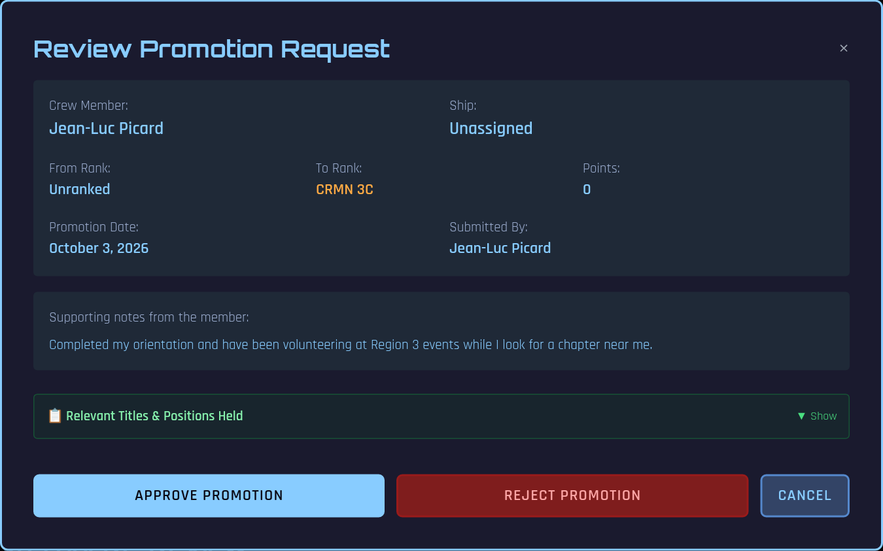Click the From Rank label
This screenshot has width=883, height=551.
coord(80,169)
